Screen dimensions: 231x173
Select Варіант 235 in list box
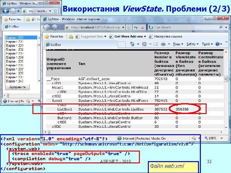click(21, 61)
